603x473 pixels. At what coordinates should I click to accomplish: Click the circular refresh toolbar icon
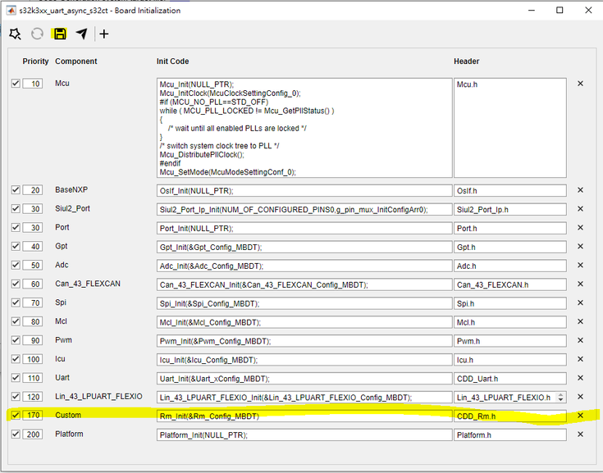37,34
